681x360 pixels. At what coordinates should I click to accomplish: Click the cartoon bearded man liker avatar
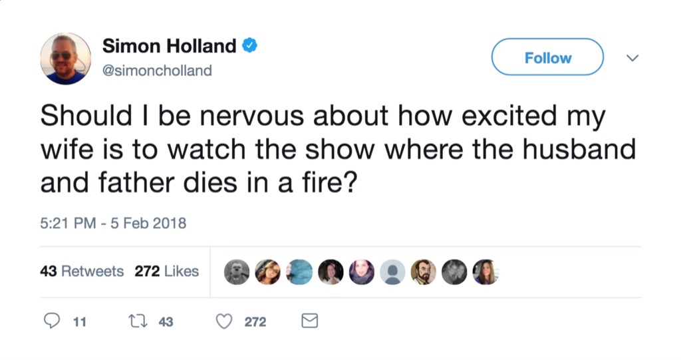coord(424,271)
